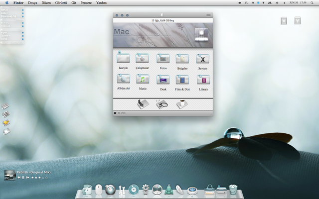Open the Karışık folder
This screenshot has height=199, width=319.
pos(123,59)
